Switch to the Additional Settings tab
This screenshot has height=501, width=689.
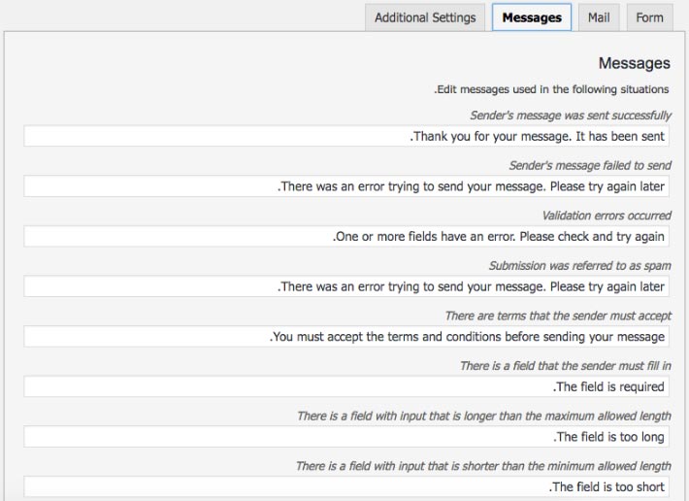click(425, 17)
